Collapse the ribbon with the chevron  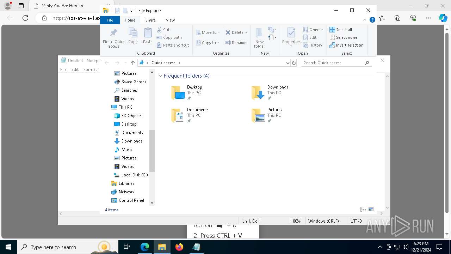click(365, 20)
